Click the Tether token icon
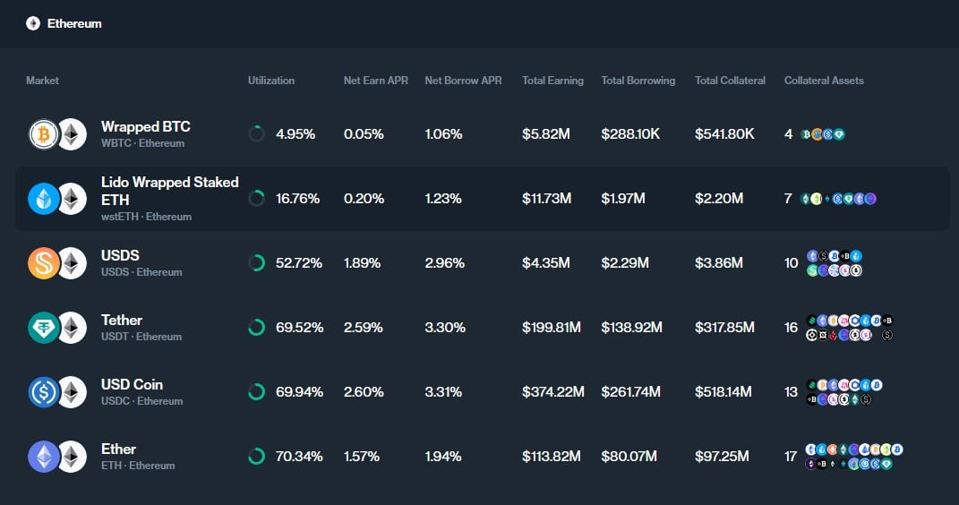Screen dimensions: 959x505 pyautogui.click(x=43, y=328)
